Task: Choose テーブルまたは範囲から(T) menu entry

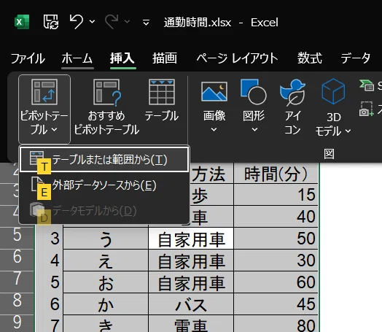Action: pos(104,159)
